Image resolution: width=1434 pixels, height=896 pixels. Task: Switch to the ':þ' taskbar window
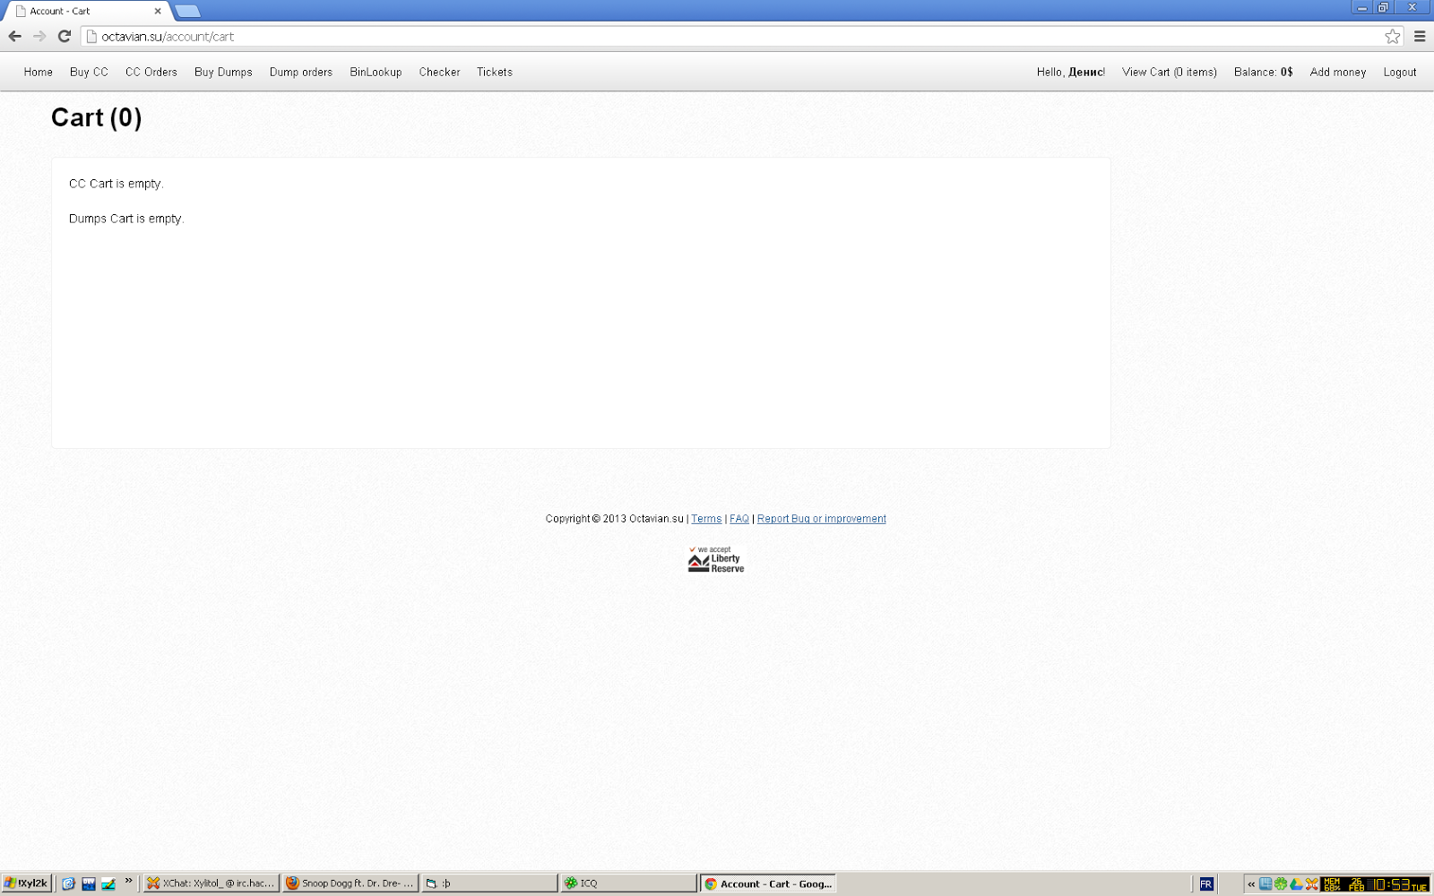(x=489, y=883)
